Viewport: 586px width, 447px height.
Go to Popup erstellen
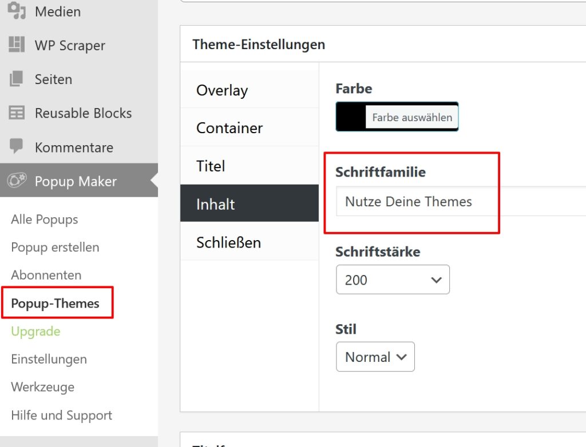pos(55,248)
